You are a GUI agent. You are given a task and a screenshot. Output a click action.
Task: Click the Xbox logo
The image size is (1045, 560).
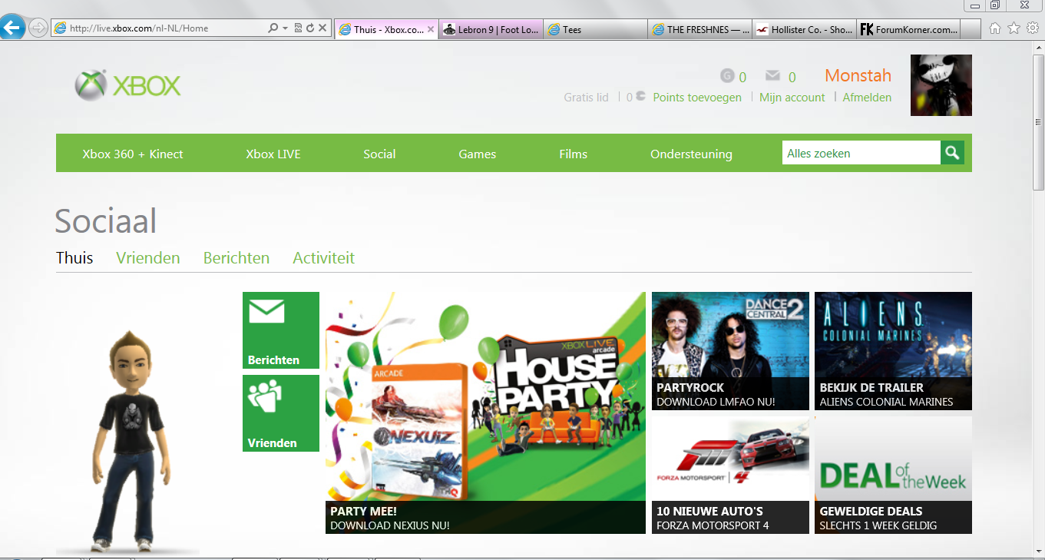tap(127, 85)
